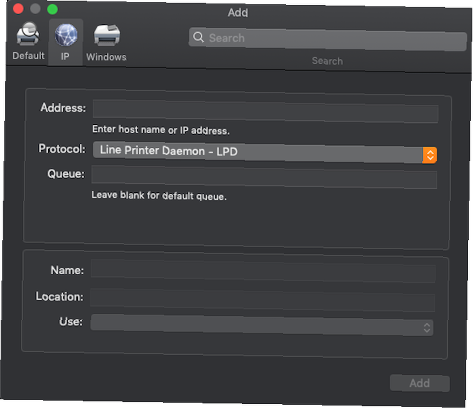Select the Windows printer icon
The image size is (473, 409).
(107, 35)
